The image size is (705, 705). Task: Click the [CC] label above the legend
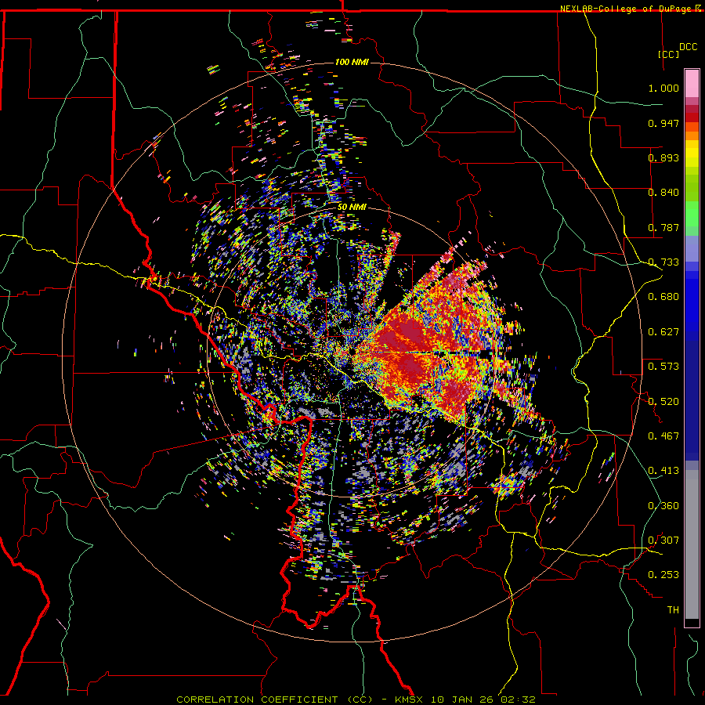click(x=669, y=54)
